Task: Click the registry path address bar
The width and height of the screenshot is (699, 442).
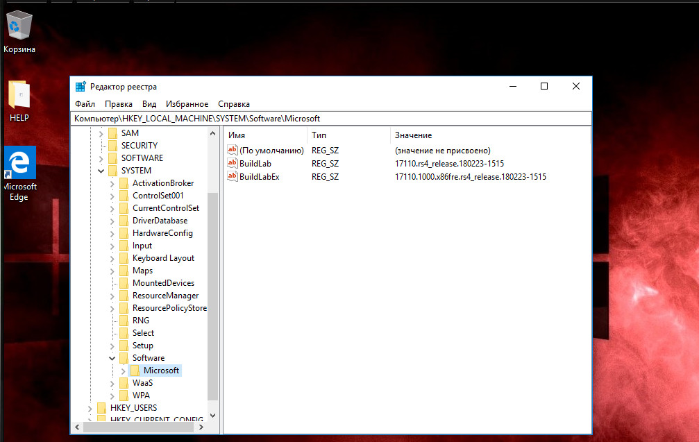Action: point(331,119)
